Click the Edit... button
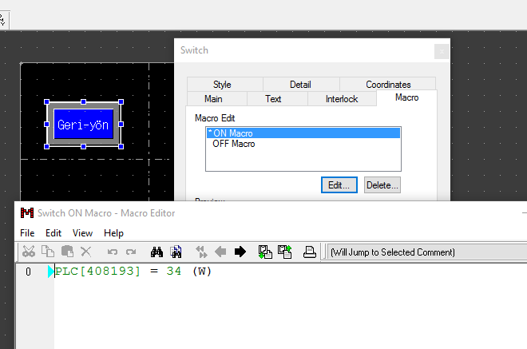The width and height of the screenshot is (527, 349). click(x=339, y=184)
